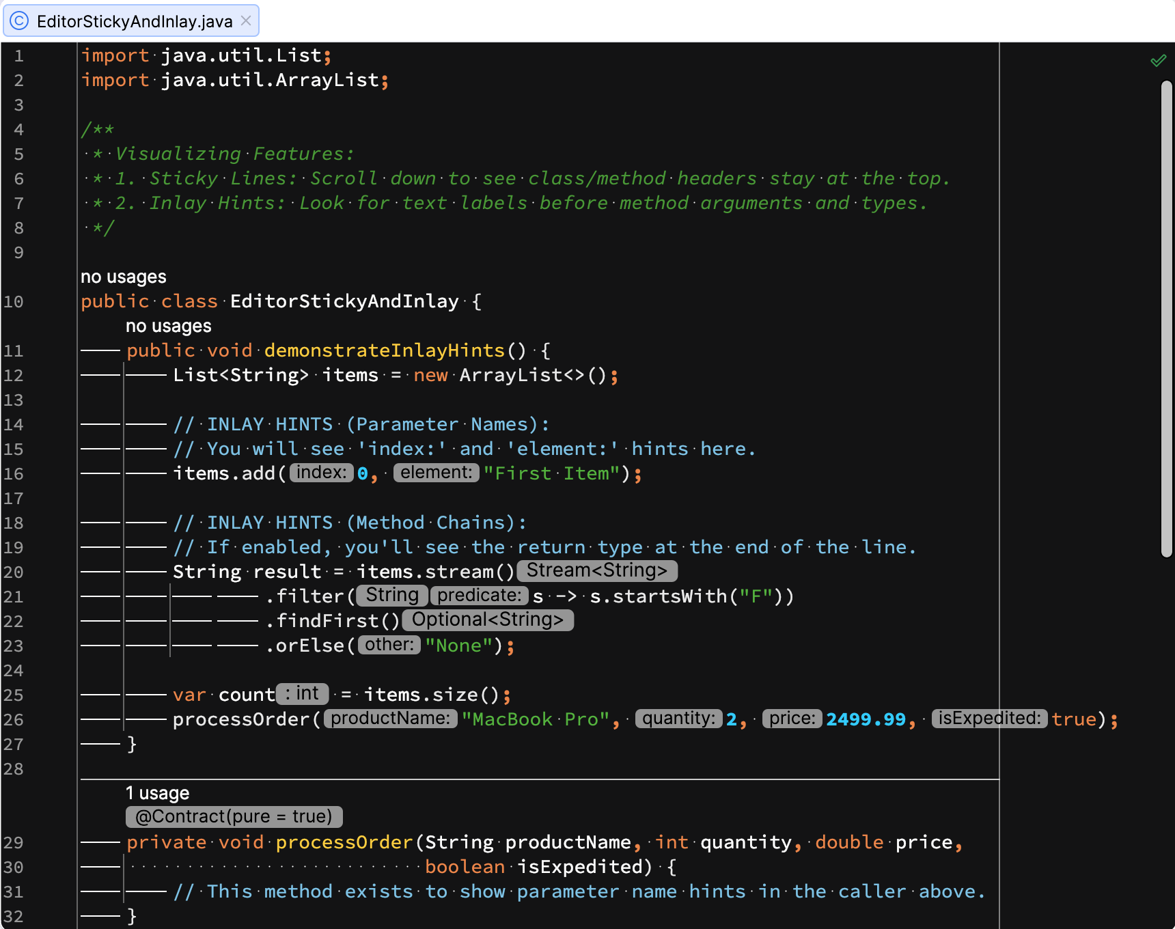Click line number 20 in the gutter
This screenshot has height=929, width=1175.
(13, 572)
